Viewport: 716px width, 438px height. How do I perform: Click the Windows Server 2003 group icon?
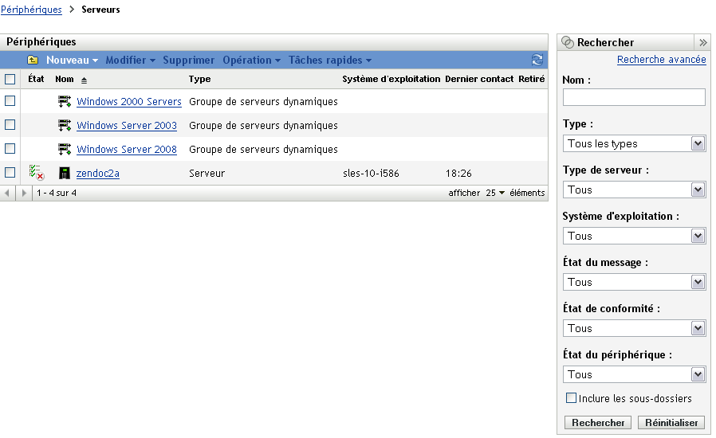click(x=65, y=126)
